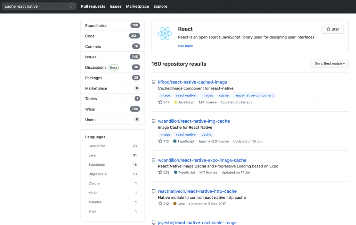Click the repository icon beside wcandillon/react-native-img-cache
Image resolution: width=356 pixels, height=225 pixels.
pyautogui.click(x=153, y=121)
